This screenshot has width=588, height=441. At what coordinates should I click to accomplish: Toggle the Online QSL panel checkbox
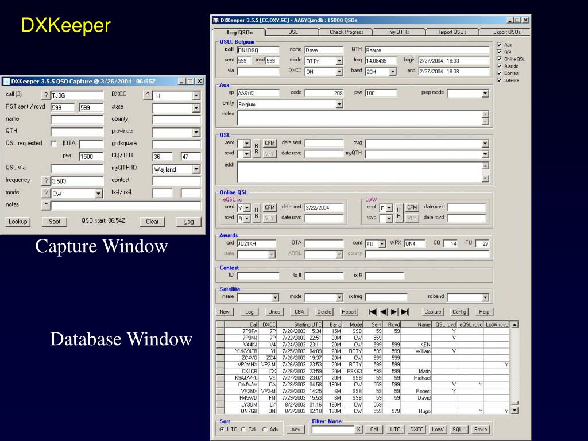click(x=499, y=59)
